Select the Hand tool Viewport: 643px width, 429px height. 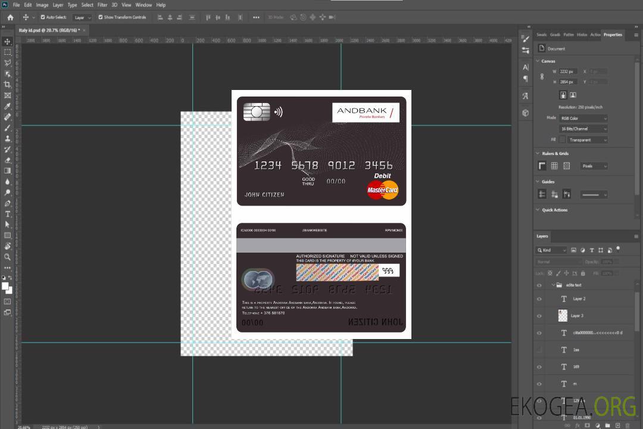(x=7, y=246)
